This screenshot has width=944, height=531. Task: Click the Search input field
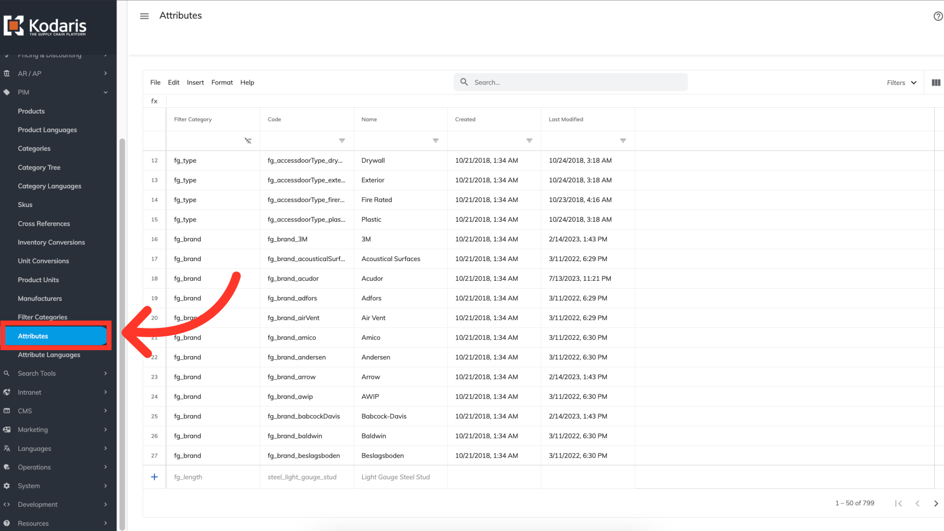pos(575,83)
